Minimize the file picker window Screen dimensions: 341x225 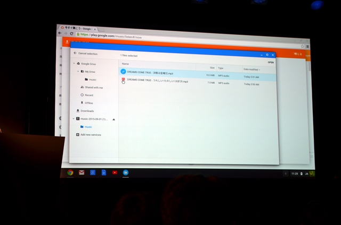[262, 55]
